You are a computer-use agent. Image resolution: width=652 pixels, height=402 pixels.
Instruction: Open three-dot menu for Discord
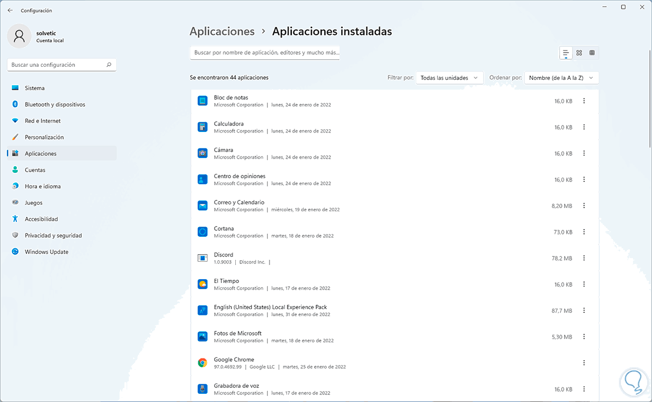(x=584, y=258)
